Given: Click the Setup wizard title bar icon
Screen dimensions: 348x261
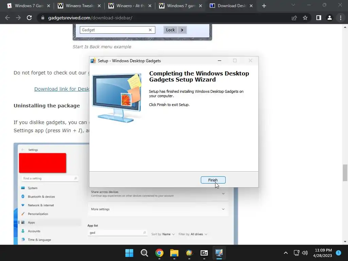Looking at the screenshot, I should click(x=93, y=61).
